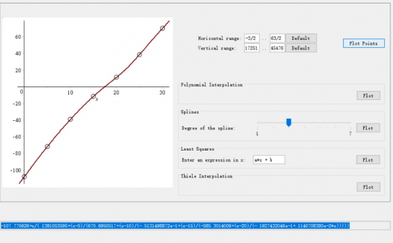393x243 pixels.
Task: Focus the vertical range lower bound field
Action: click(x=252, y=48)
